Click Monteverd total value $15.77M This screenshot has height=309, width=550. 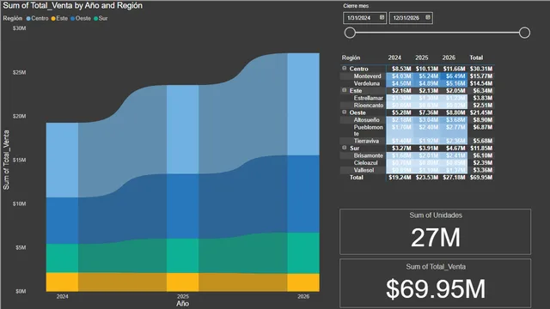tap(481, 76)
